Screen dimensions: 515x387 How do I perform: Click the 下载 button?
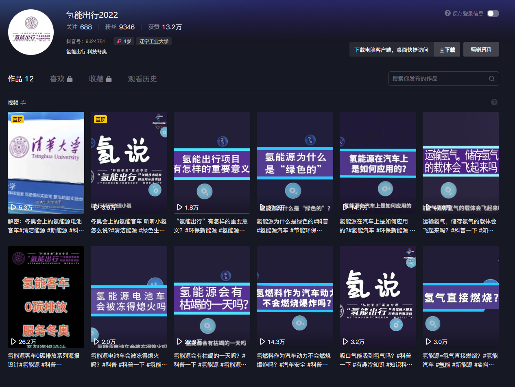(x=447, y=50)
